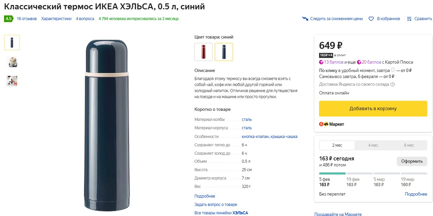
Task: Click the Добавить в корзину button
Action: (x=373, y=109)
